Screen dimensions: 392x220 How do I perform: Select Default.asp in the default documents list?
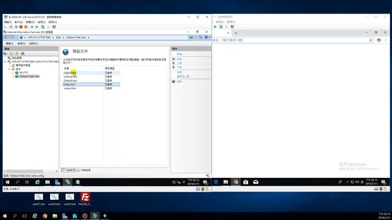tap(91, 81)
